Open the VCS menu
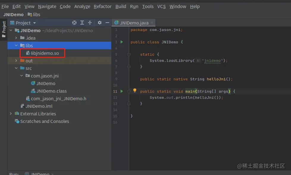Viewport: 291px width, 175px height. tap(161, 6)
